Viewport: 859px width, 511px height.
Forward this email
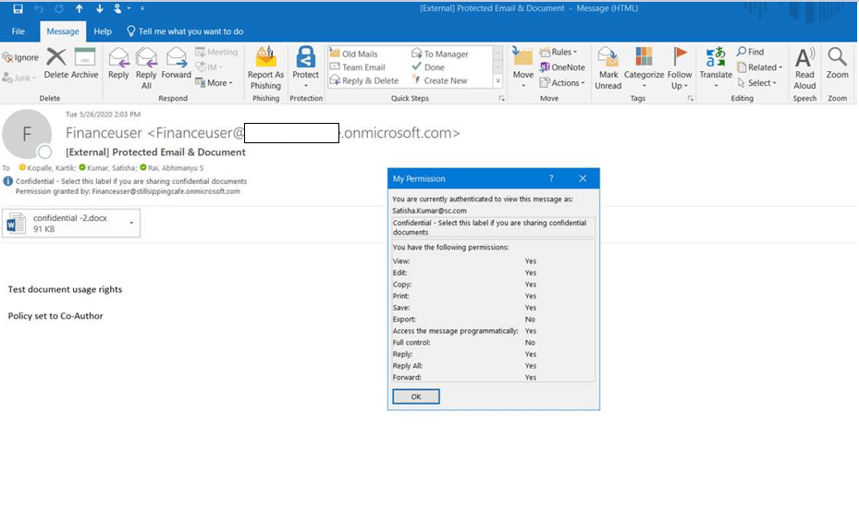click(176, 63)
